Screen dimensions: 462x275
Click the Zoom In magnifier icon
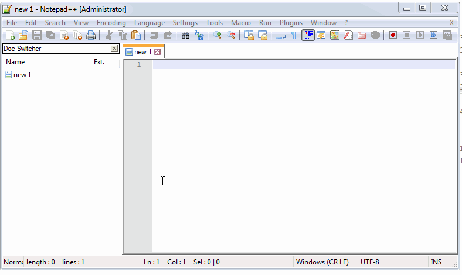pyautogui.click(x=217, y=35)
